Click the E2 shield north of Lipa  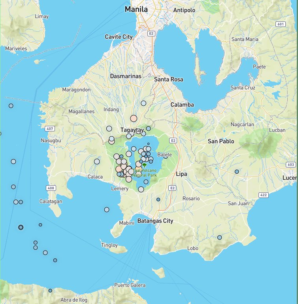[x=172, y=140]
